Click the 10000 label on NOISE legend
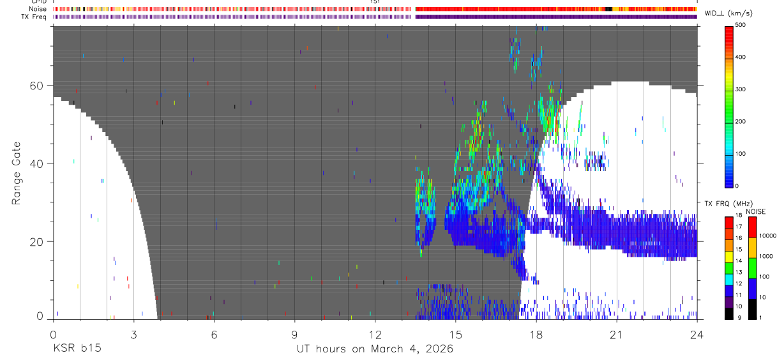The width and height of the screenshot is (784, 362). [x=769, y=236]
